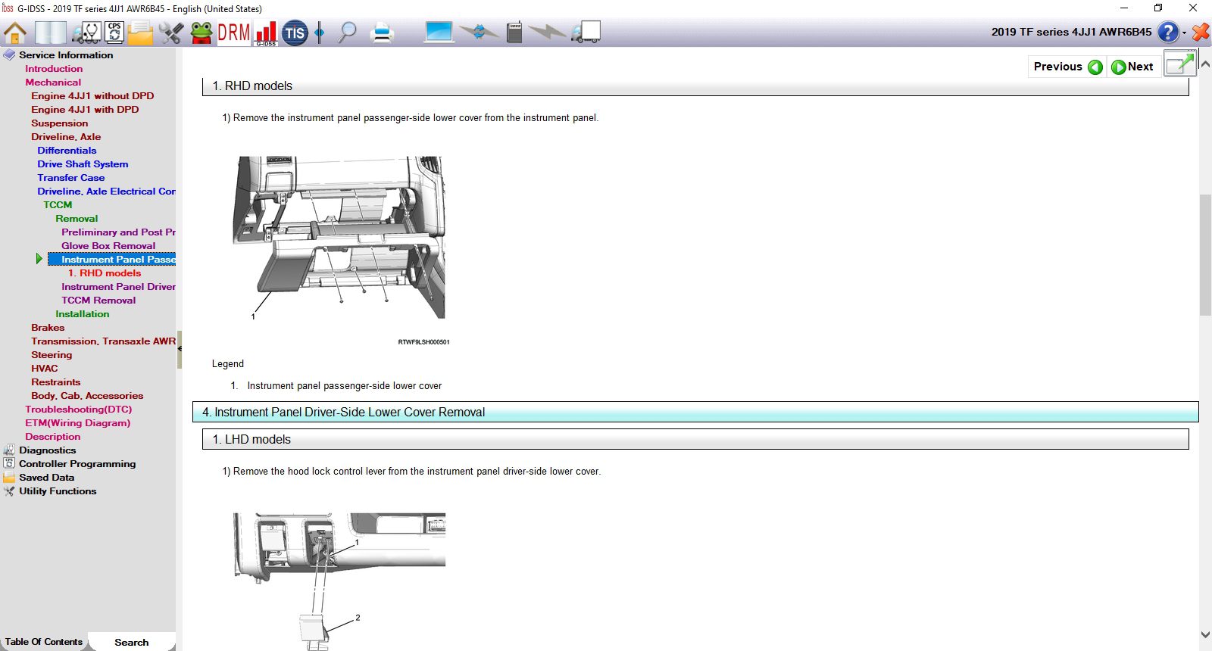This screenshot has width=1212, height=651.
Task: Switch to the Table Of Contents tab
Action: 44,642
